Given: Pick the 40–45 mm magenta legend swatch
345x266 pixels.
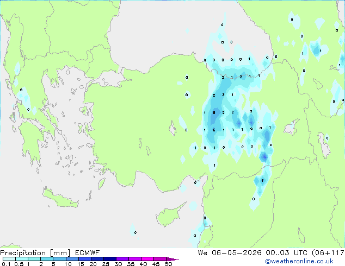Looking at the screenshot, I should pyautogui.click(x=147, y=259).
